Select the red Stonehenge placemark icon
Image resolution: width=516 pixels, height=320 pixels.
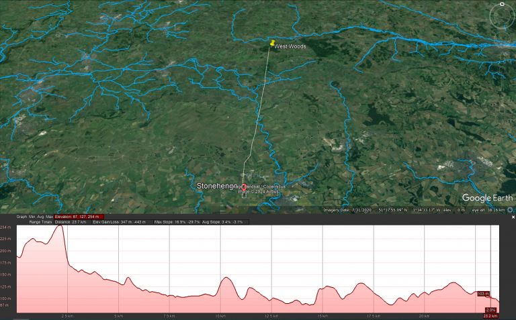pos(244,186)
